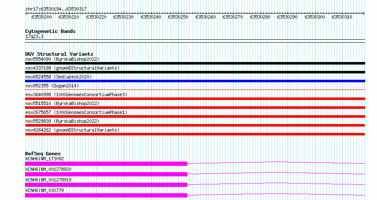This screenshot has width=377, height=200.
Task: Click ruler position 63530210
Action: (x=69, y=17)
